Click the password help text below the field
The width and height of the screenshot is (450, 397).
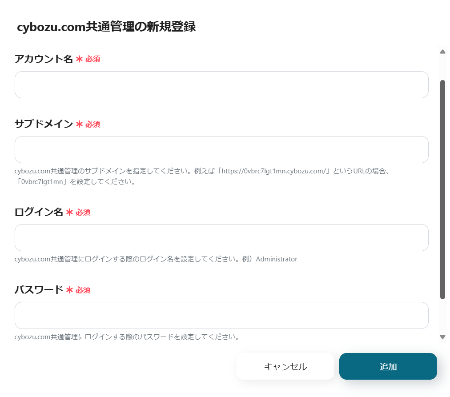pyautogui.click(x=127, y=337)
